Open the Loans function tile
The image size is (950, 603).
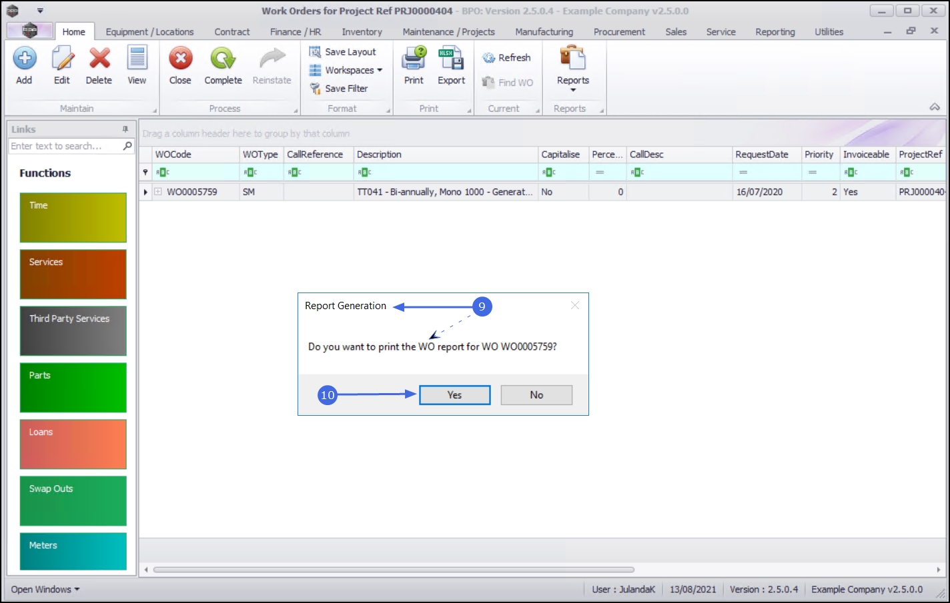click(x=73, y=444)
